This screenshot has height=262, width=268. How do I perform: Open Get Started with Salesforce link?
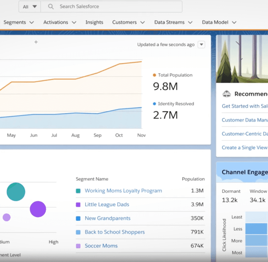[245, 106]
